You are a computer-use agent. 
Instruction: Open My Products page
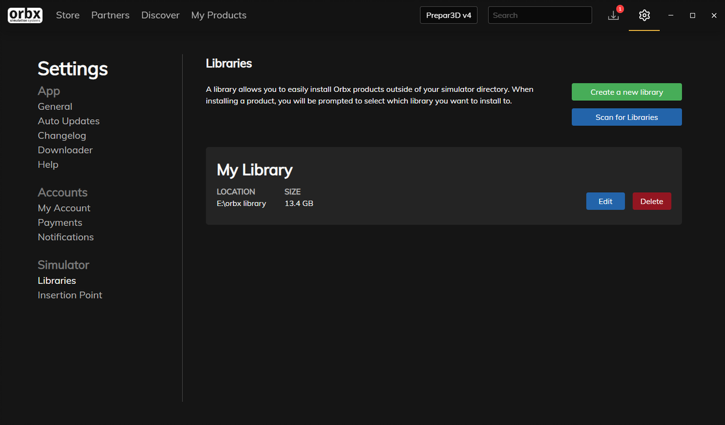(219, 15)
